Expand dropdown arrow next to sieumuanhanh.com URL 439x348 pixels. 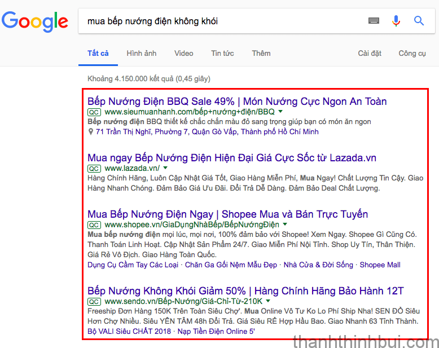click(x=280, y=112)
